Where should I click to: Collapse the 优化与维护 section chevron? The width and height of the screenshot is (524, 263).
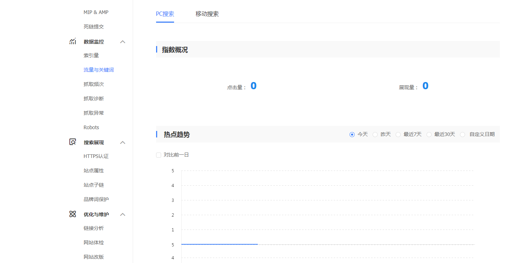(x=123, y=214)
